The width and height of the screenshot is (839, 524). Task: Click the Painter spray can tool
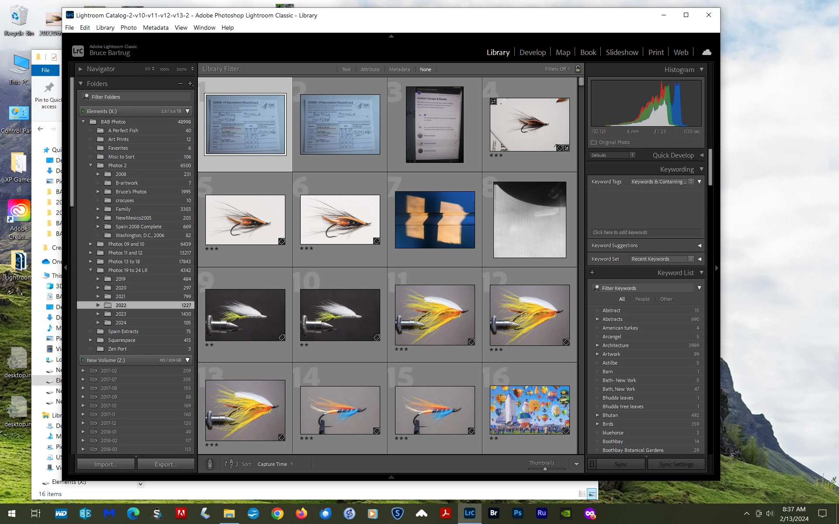pyautogui.click(x=210, y=464)
